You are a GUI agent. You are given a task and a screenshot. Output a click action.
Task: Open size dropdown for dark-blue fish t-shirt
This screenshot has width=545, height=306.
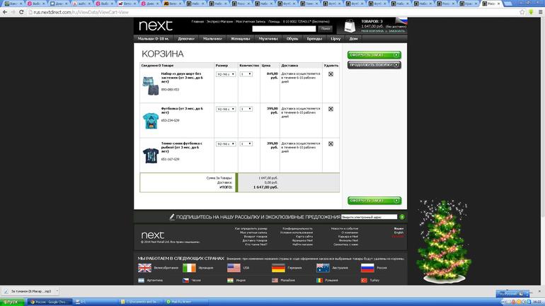225,143
